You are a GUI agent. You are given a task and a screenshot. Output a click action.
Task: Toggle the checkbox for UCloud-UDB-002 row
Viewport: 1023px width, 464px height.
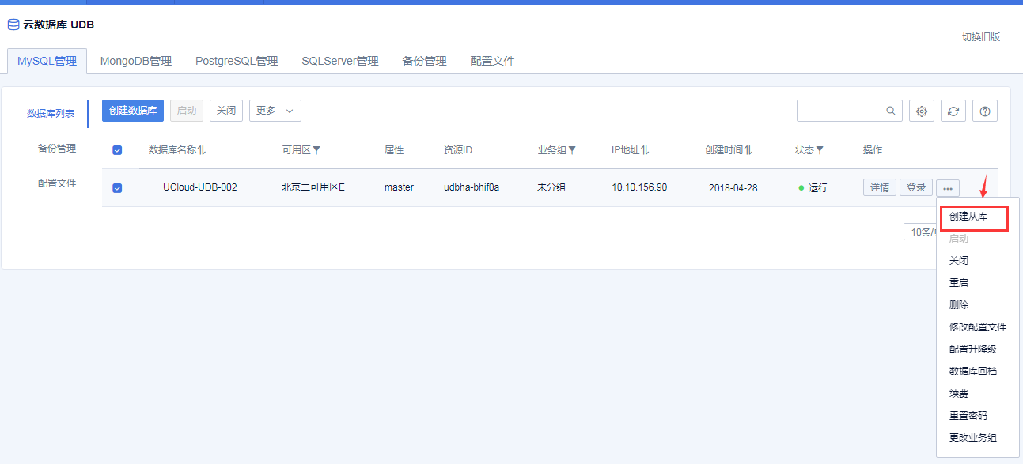[117, 187]
